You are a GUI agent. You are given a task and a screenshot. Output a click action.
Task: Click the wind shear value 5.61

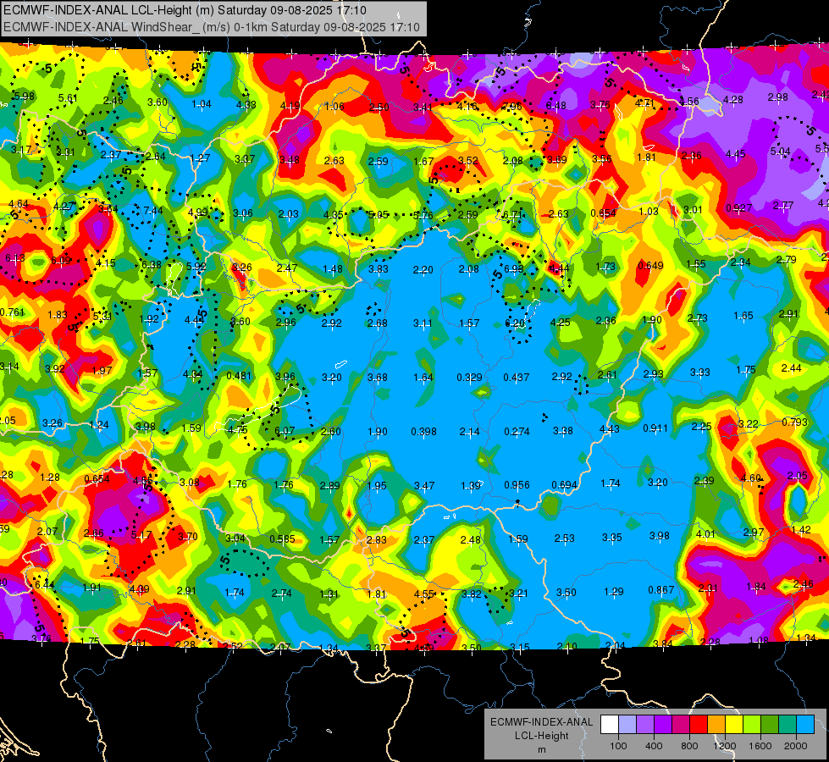point(68,98)
